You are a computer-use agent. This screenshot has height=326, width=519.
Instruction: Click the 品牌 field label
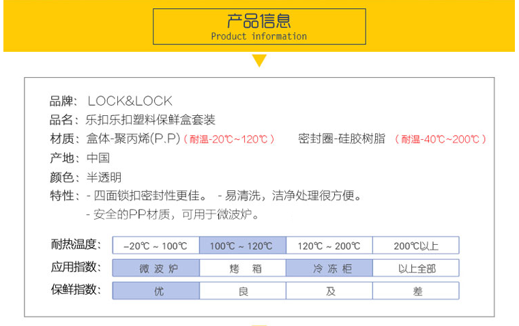point(63,101)
